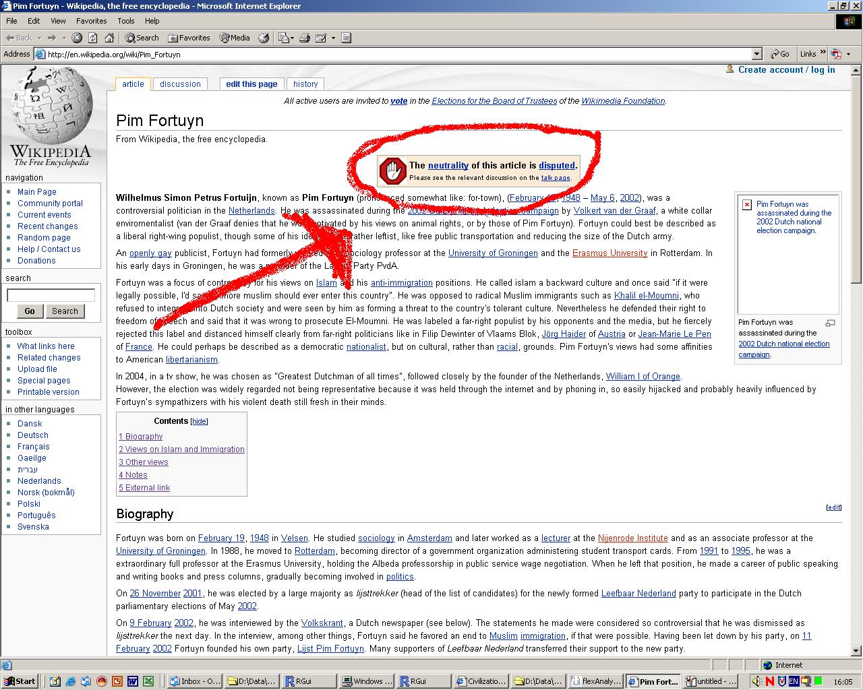863x690 pixels.
Task: Print the page with the printer icon
Action: coord(305,38)
